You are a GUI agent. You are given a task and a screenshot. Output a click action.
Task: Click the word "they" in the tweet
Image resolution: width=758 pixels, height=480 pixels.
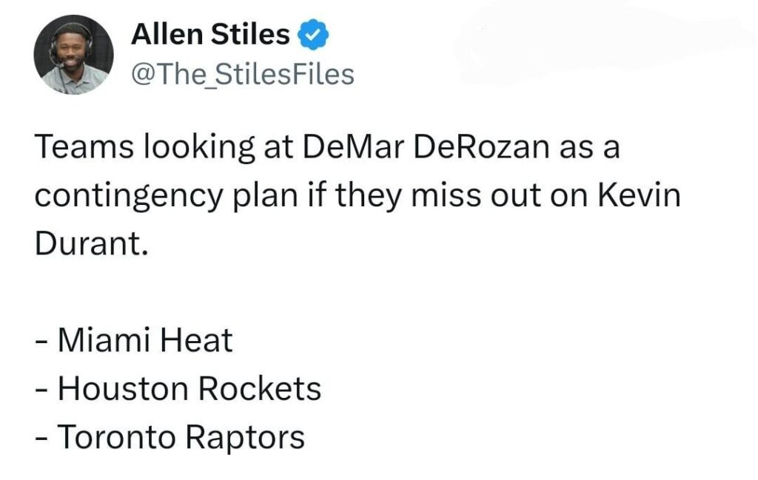(375, 196)
